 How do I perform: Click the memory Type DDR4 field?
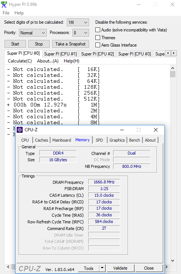[58, 153]
